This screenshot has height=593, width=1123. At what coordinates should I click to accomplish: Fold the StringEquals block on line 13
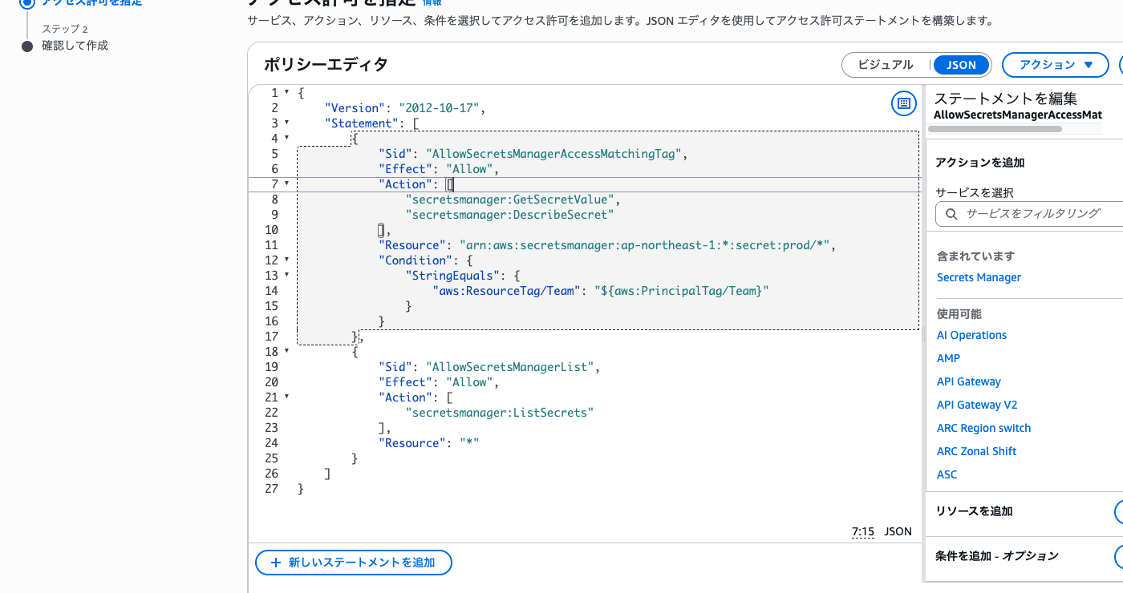[x=286, y=276]
